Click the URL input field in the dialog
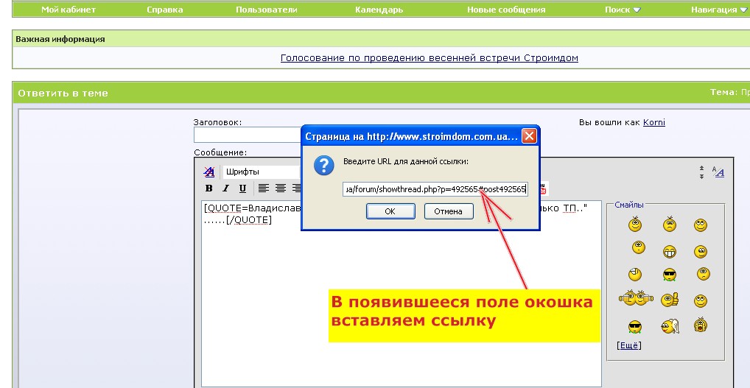The height and width of the screenshot is (388, 750). pyautogui.click(x=435, y=189)
